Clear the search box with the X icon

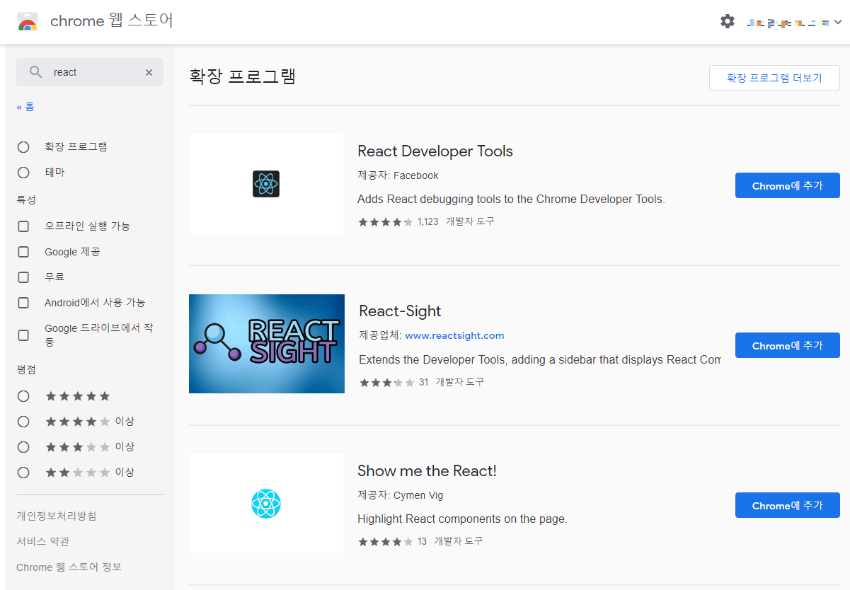(149, 72)
